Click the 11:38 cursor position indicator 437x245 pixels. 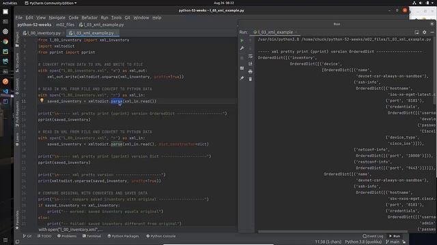(x=328, y=242)
